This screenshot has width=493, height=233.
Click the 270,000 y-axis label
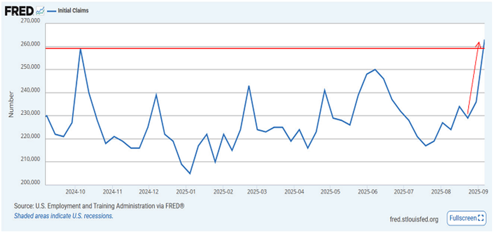30,21
